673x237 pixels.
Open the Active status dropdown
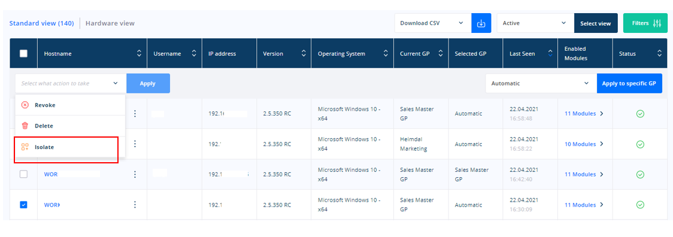click(x=535, y=23)
